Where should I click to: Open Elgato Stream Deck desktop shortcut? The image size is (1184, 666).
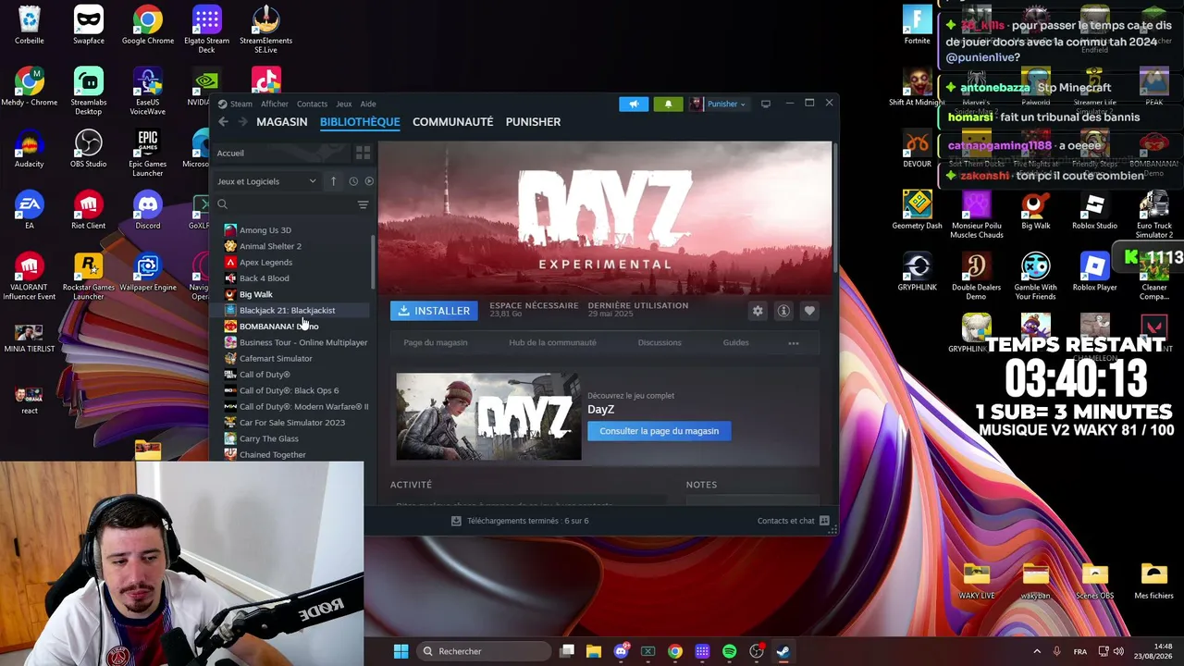pyautogui.click(x=206, y=29)
